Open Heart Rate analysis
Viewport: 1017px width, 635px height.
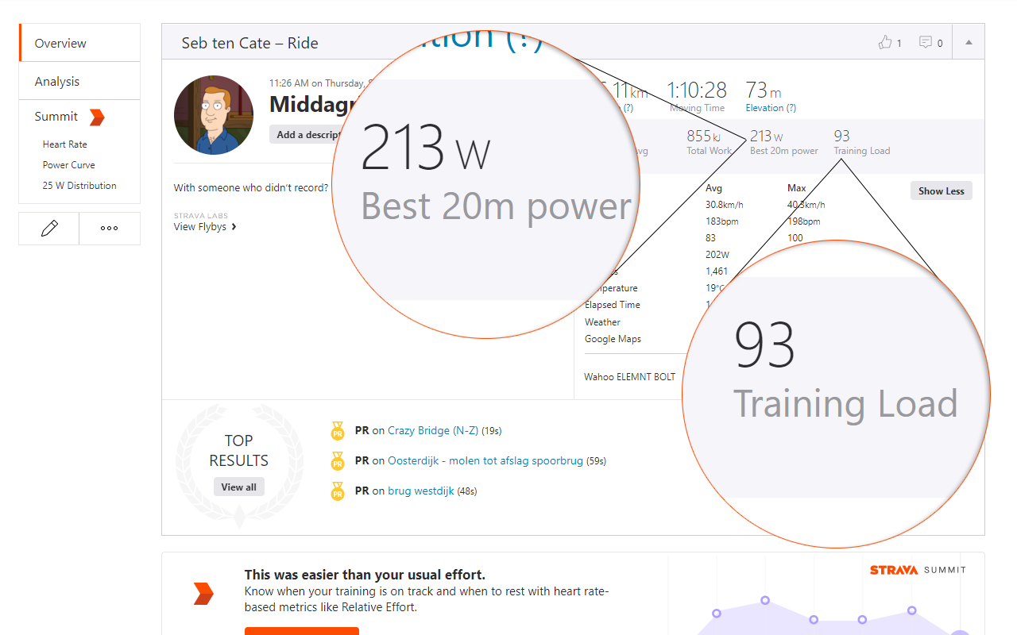tap(65, 144)
